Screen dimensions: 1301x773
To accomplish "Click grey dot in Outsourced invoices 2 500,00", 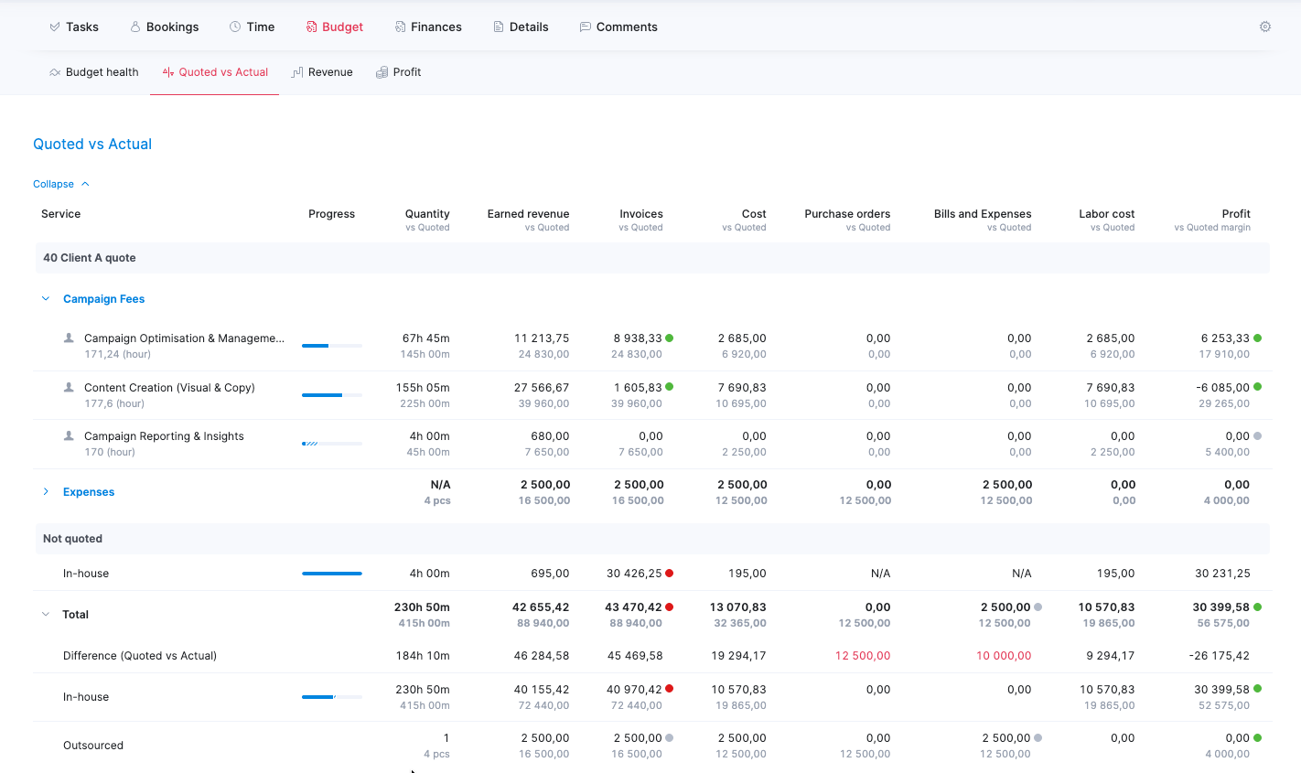I will coord(670,737).
